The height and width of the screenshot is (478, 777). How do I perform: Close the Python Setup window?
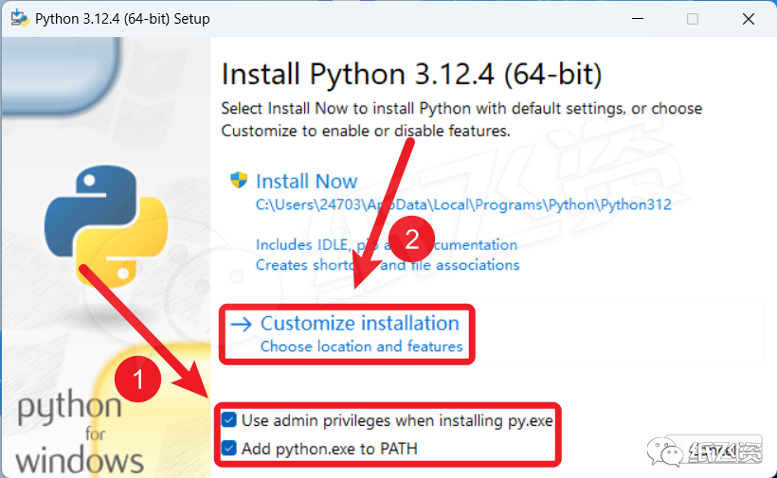coord(749,19)
